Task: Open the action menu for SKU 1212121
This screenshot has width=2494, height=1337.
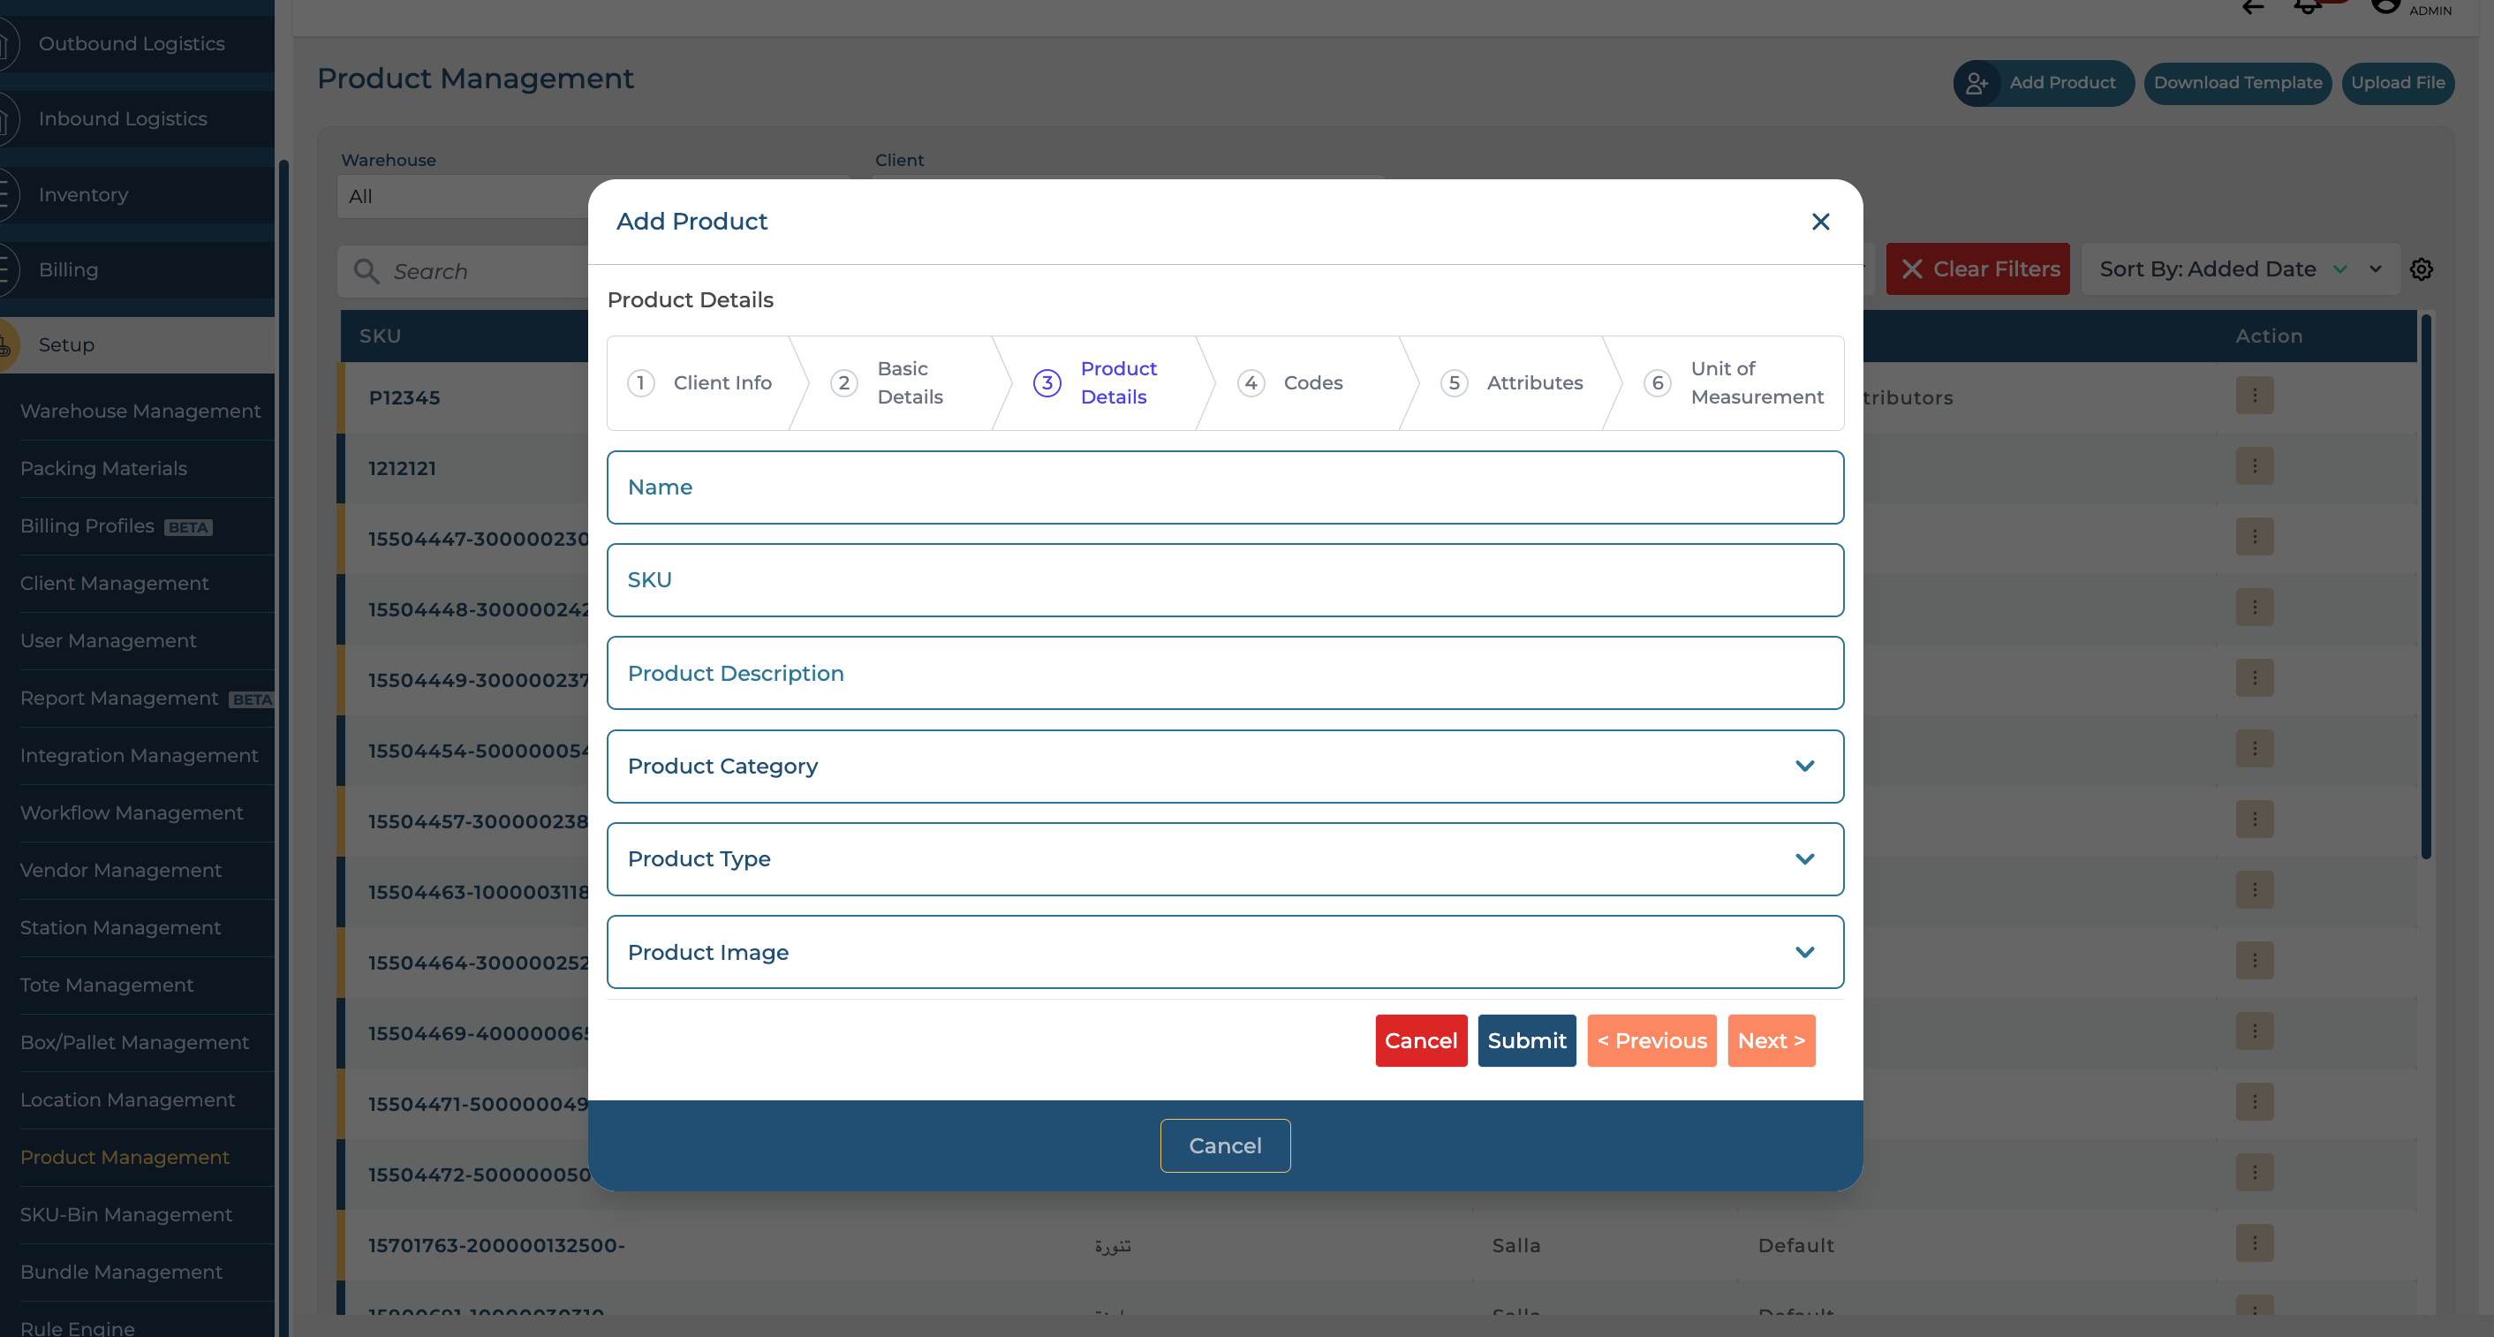Action: [2256, 466]
